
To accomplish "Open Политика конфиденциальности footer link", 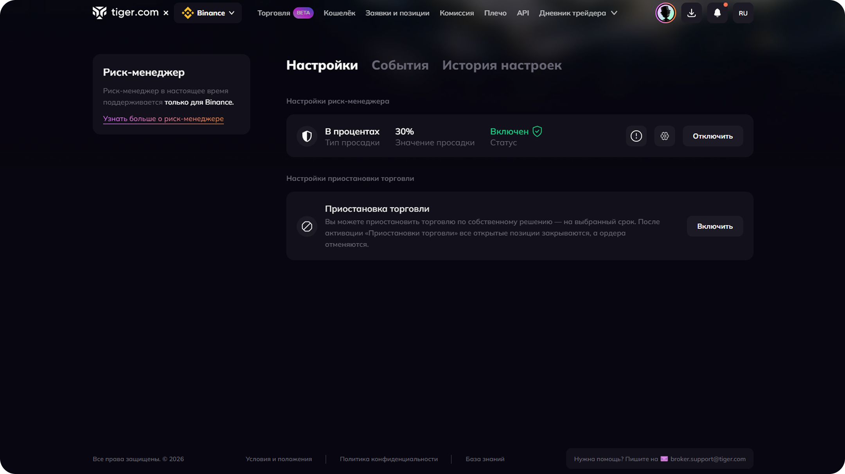I will click(x=388, y=459).
